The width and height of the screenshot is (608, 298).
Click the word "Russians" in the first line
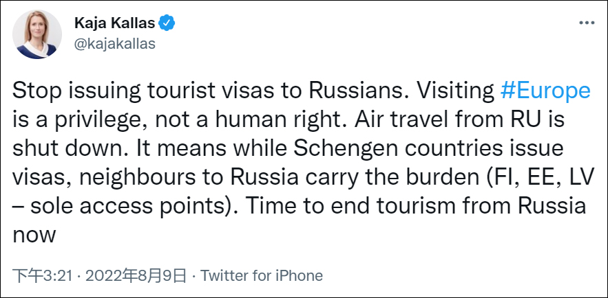(355, 91)
